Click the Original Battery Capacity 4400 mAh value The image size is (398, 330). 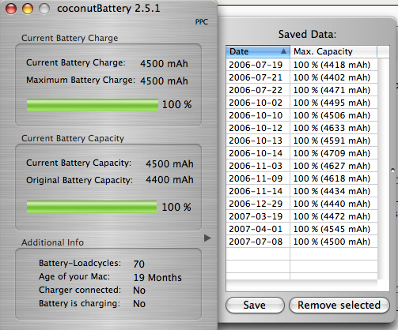tap(169, 180)
